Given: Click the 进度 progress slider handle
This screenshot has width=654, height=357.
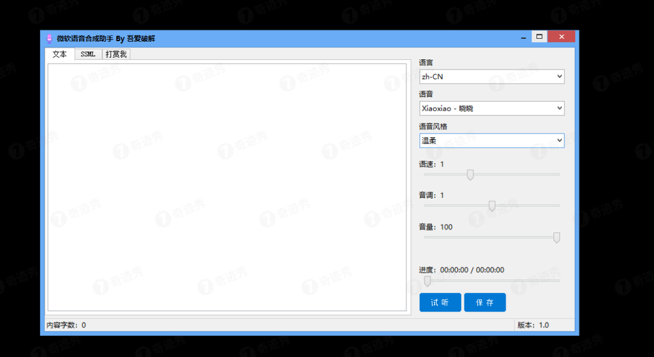Looking at the screenshot, I should [x=427, y=281].
